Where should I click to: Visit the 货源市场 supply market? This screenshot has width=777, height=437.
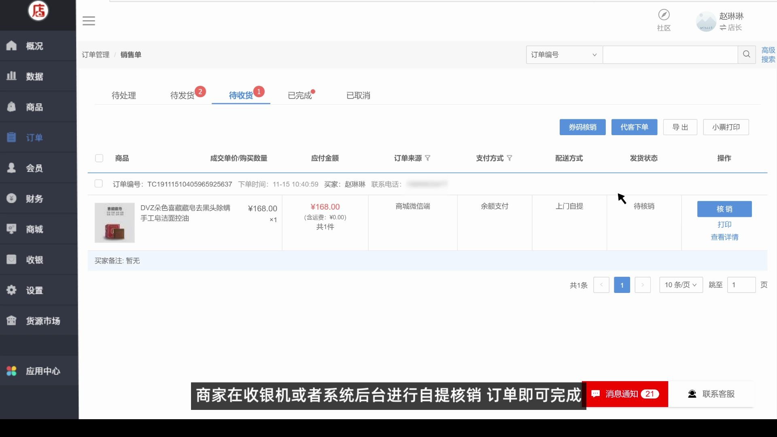42,321
